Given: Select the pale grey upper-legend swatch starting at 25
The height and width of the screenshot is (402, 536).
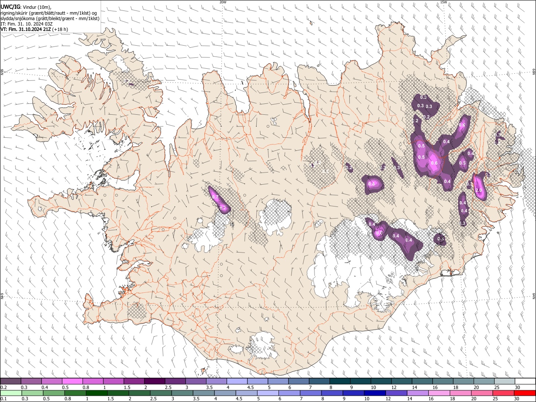Looking at the screenshot, I should [504, 381].
